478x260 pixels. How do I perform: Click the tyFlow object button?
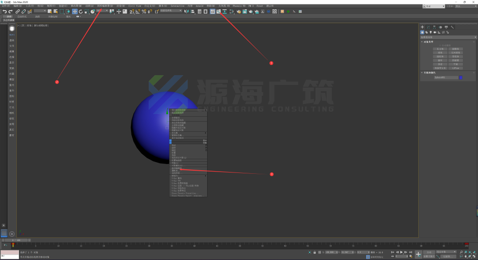[x=456, y=68]
